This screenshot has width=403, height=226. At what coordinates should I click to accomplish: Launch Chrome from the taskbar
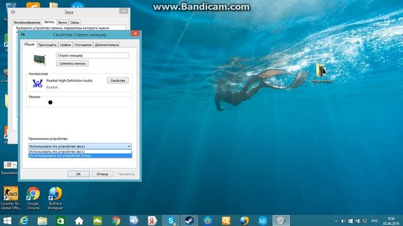[x=116, y=221]
